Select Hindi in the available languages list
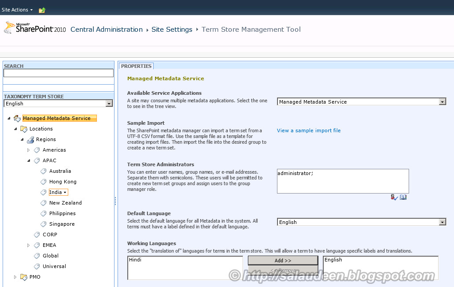Image resolution: width=454 pixels, height=287 pixels. [x=135, y=260]
